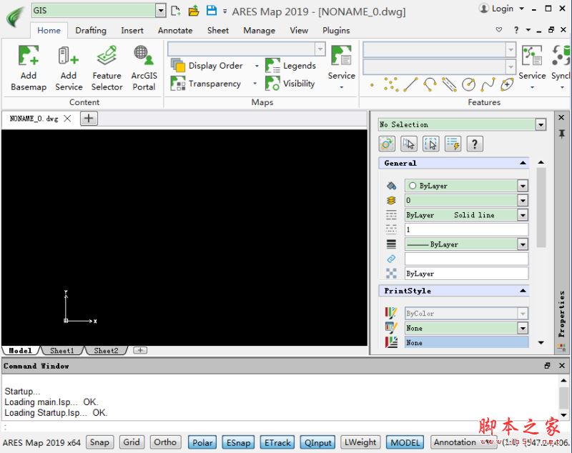Click the Add Service icon

click(68, 56)
